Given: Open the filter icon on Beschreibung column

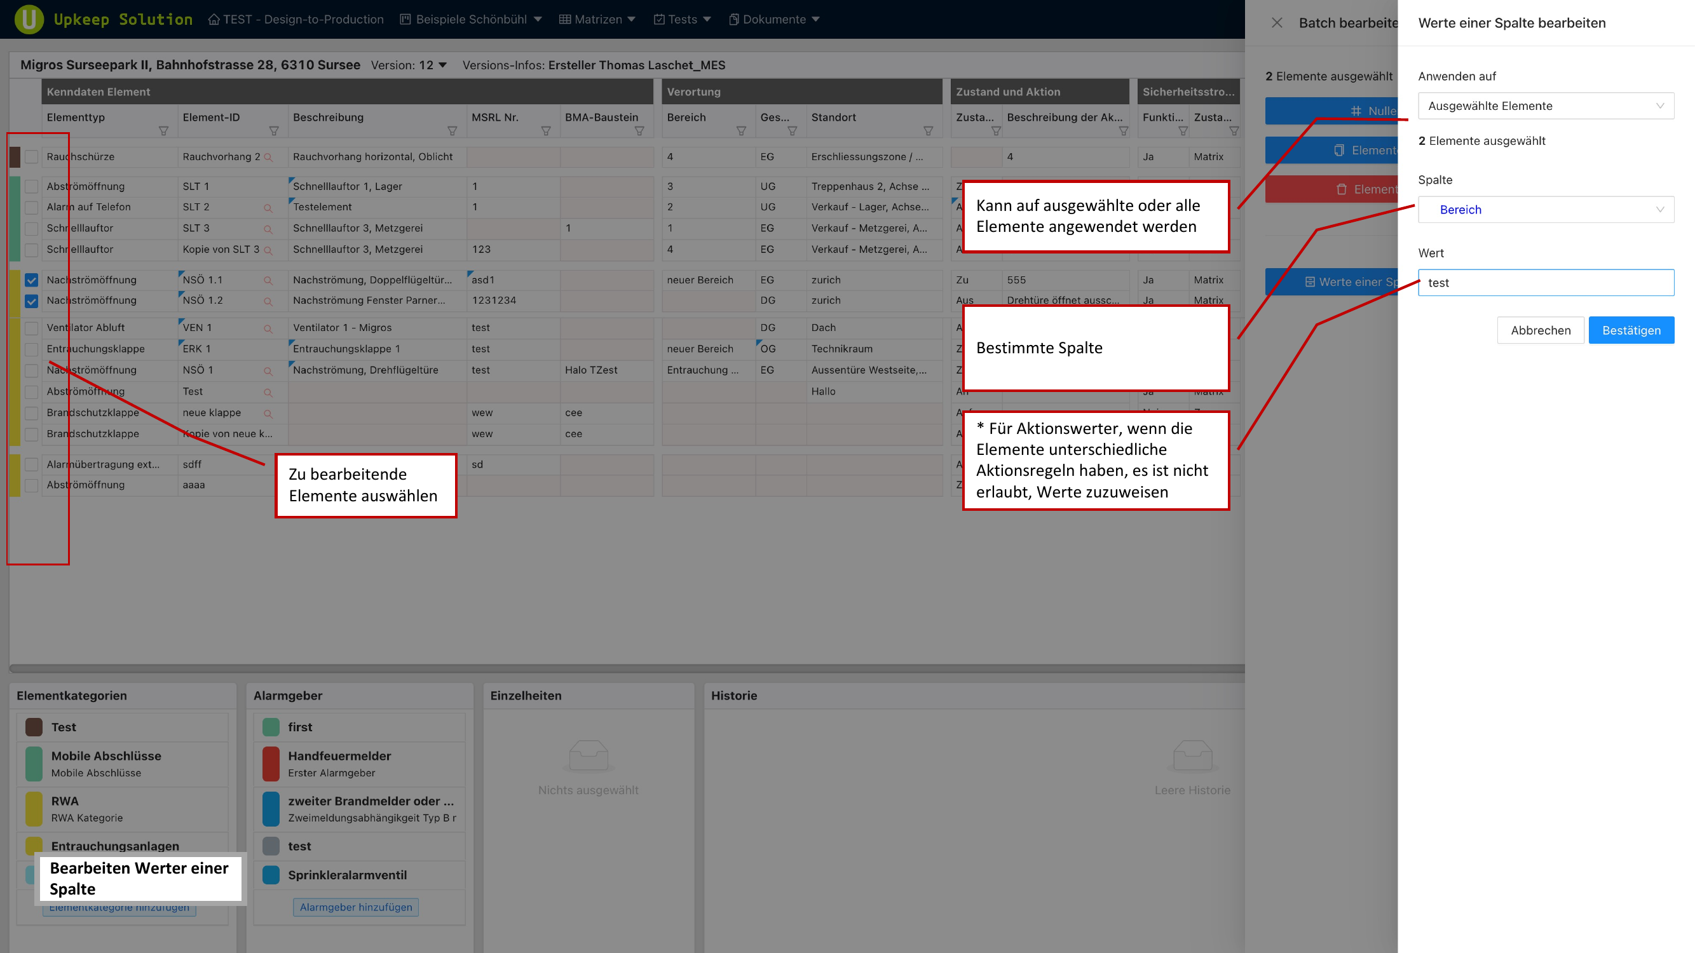Looking at the screenshot, I should (453, 131).
